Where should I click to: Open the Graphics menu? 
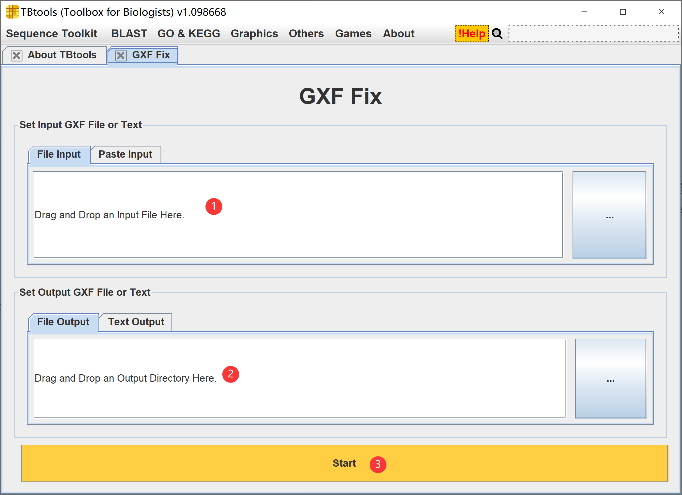pos(254,34)
